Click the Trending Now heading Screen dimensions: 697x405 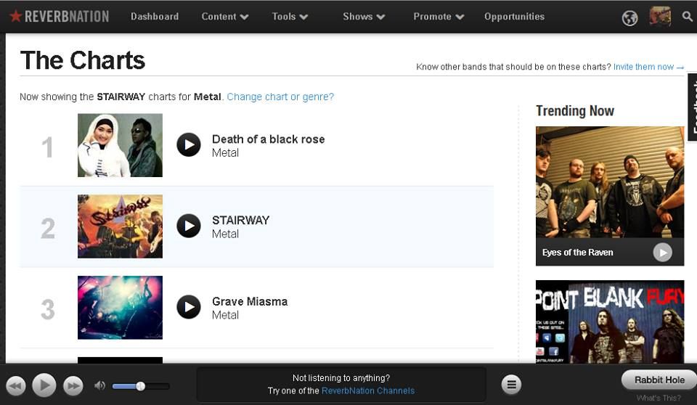point(575,111)
